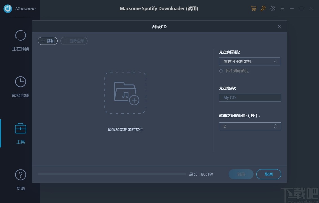This screenshot has height=203, width=319.
Task: Open the key registration icon
Action: coord(263,8)
